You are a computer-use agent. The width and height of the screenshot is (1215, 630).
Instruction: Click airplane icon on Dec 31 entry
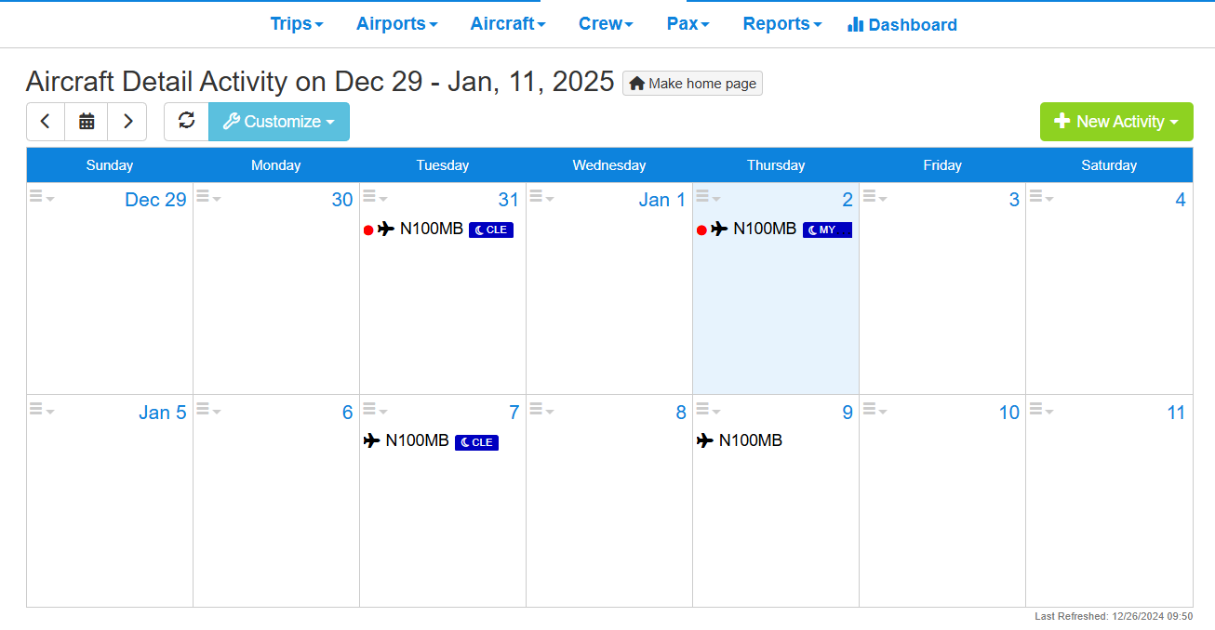pyautogui.click(x=386, y=230)
